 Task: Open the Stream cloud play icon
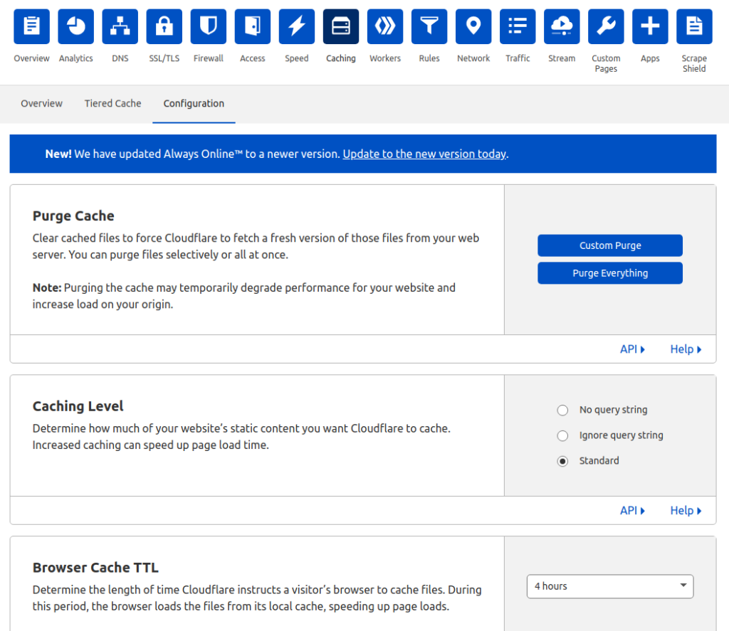(562, 26)
